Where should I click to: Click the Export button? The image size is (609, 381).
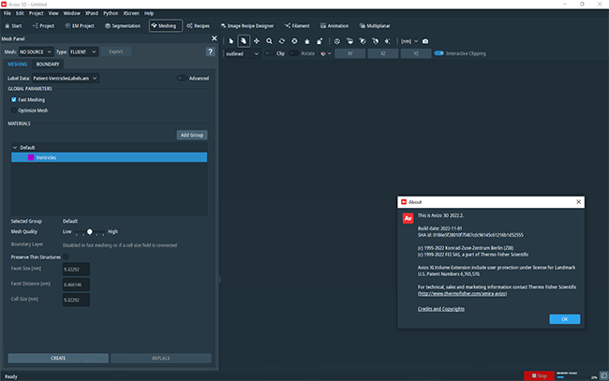point(116,51)
